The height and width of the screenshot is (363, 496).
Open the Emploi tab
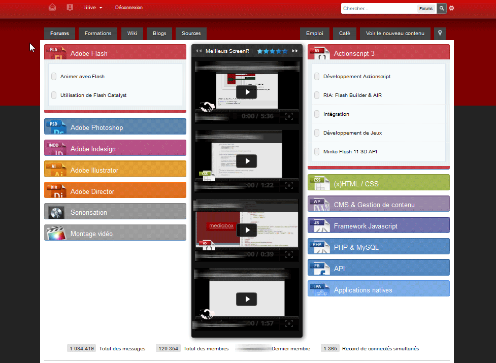coord(315,34)
